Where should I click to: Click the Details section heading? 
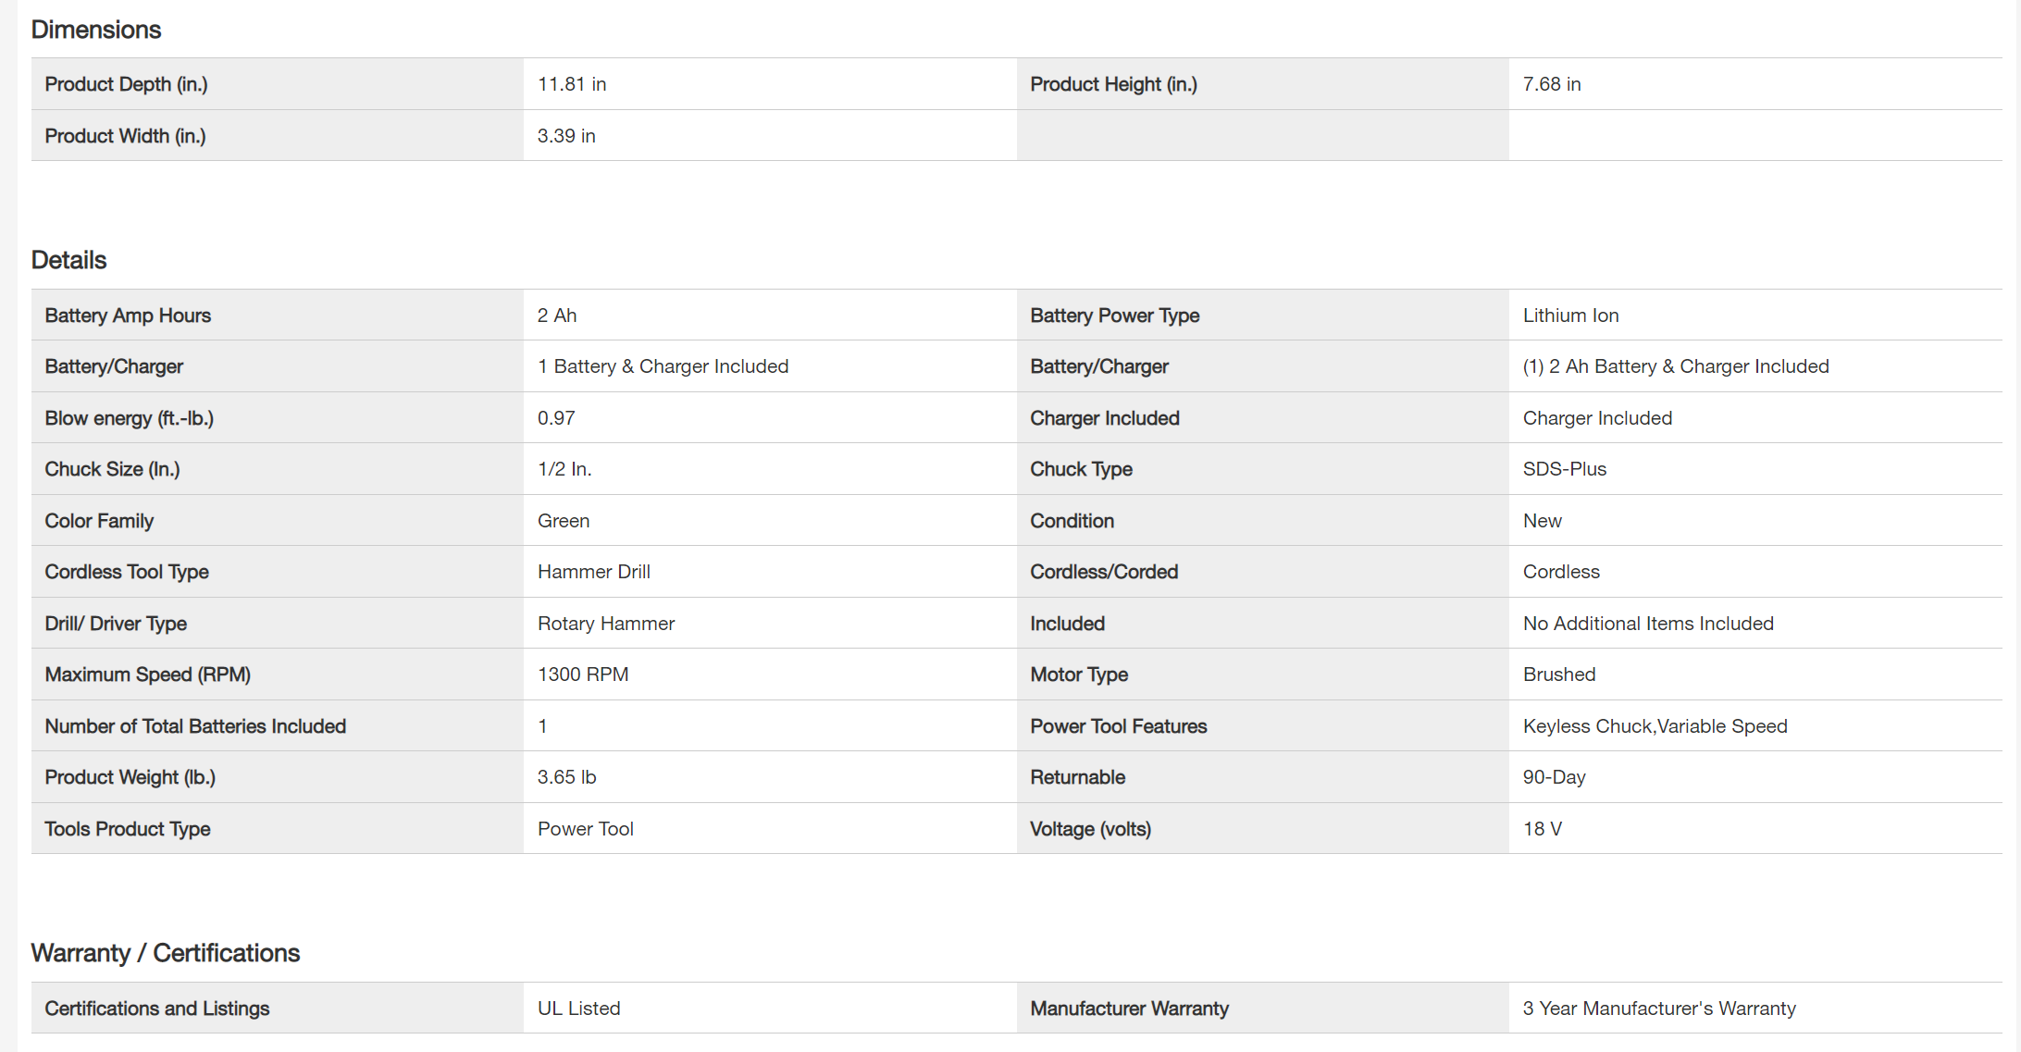69,260
